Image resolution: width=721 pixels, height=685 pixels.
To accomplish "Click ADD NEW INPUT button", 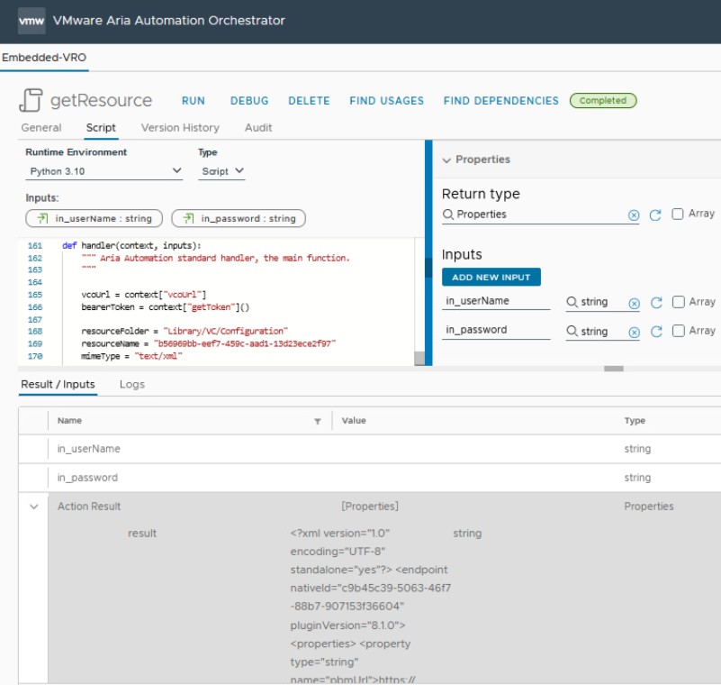I will point(491,277).
